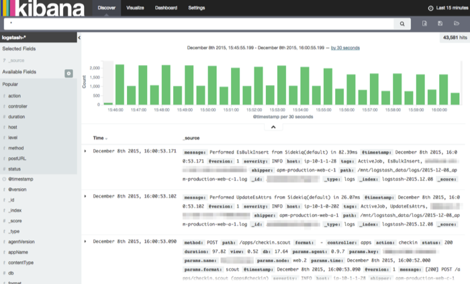The image size is (470, 284).
Task: Click the histogram bar at 16:00:00
Action: tap(444, 89)
